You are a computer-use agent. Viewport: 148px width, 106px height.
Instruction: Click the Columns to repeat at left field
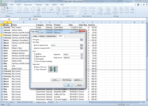pos(65,48)
